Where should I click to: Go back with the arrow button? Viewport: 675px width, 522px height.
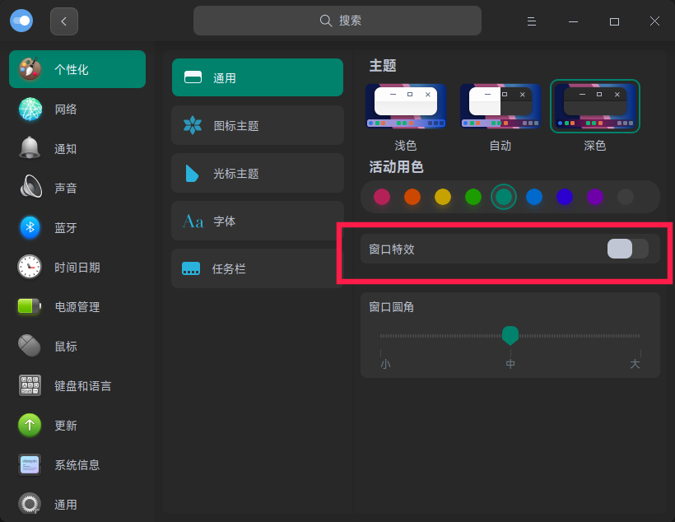click(63, 21)
